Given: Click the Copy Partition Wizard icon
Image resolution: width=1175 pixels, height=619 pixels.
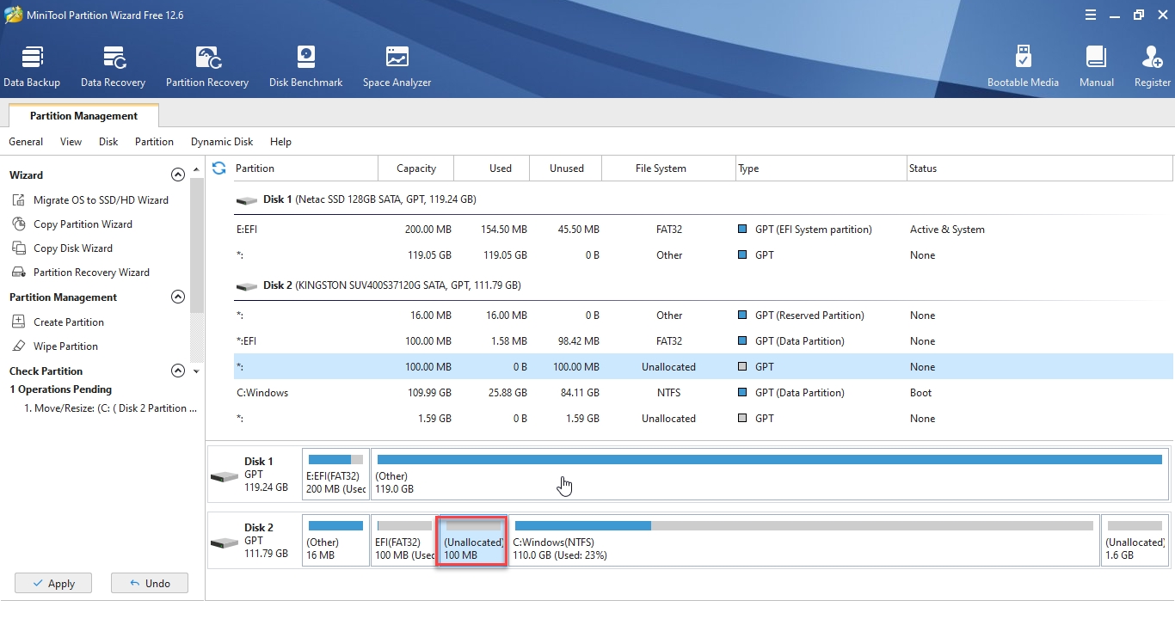Looking at the screenshot, I should click(x=19, y=224).
